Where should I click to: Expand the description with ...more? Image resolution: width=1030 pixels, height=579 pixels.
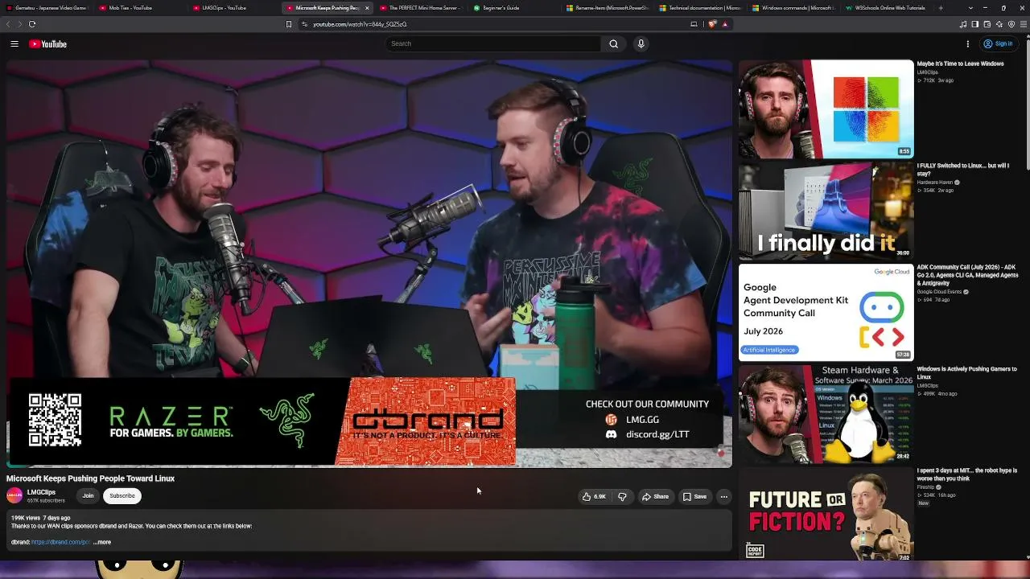point(102,542)
